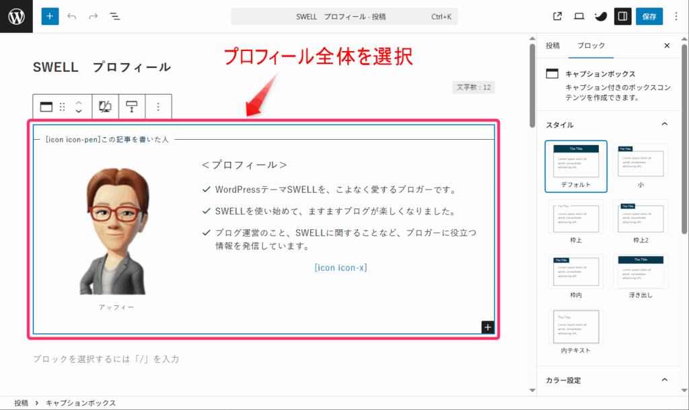Select the 枠上 caption box style

[576, 222]
